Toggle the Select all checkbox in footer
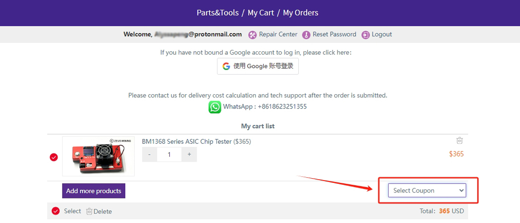The height and width of the screenshot is (223, 520). tap(56, 211)
